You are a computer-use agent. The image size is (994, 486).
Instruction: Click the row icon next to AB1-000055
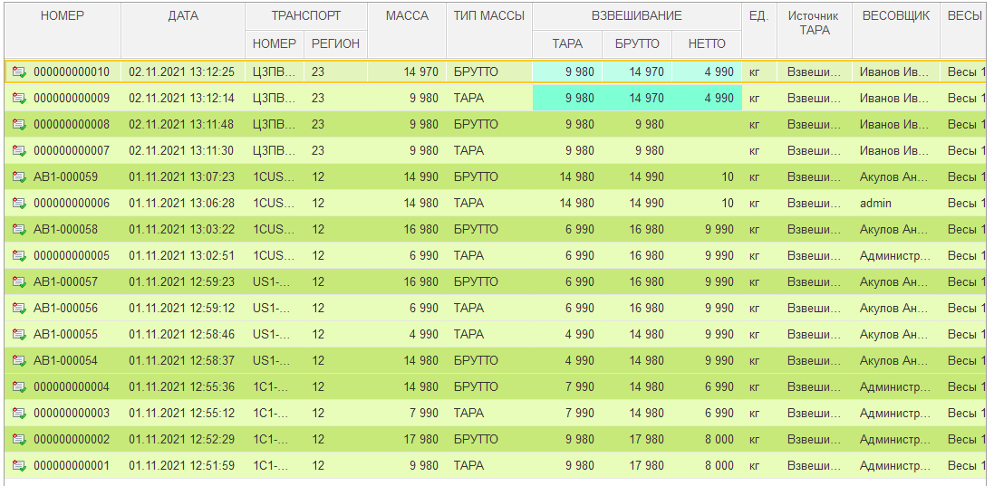19,335
